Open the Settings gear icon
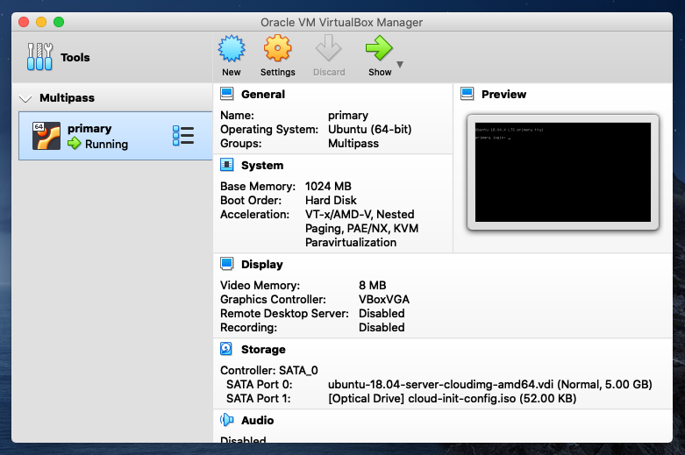The height and width of the screenshot is (455, 685). pyautogui.click(x=277, y=49)
